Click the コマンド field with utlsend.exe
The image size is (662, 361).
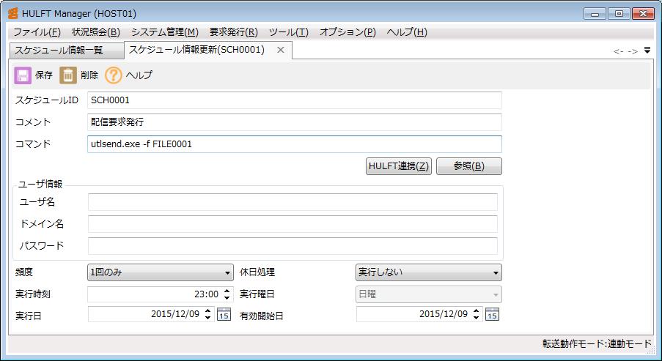(x=295, y=144)
